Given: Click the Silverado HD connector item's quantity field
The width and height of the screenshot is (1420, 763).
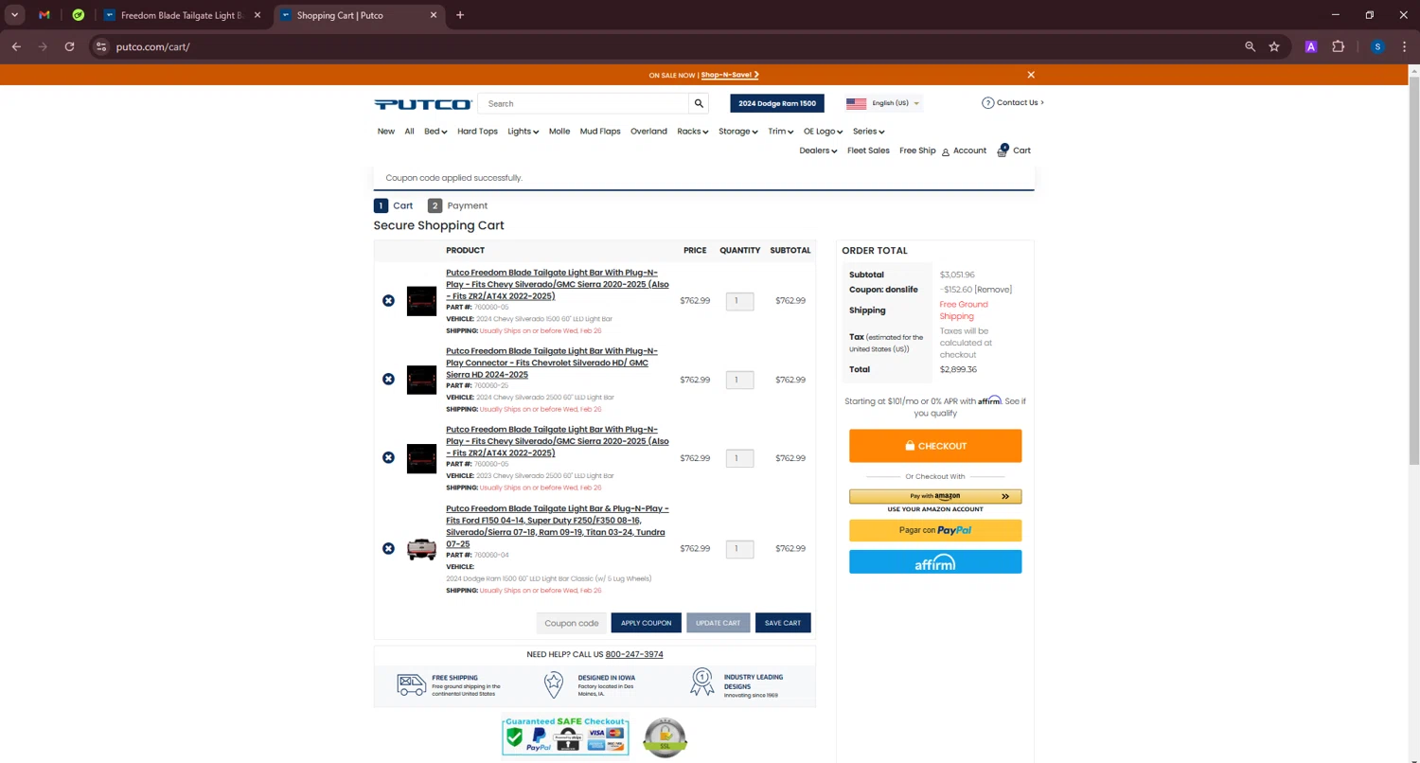Looking at the screenshot, I should [739, 380].
